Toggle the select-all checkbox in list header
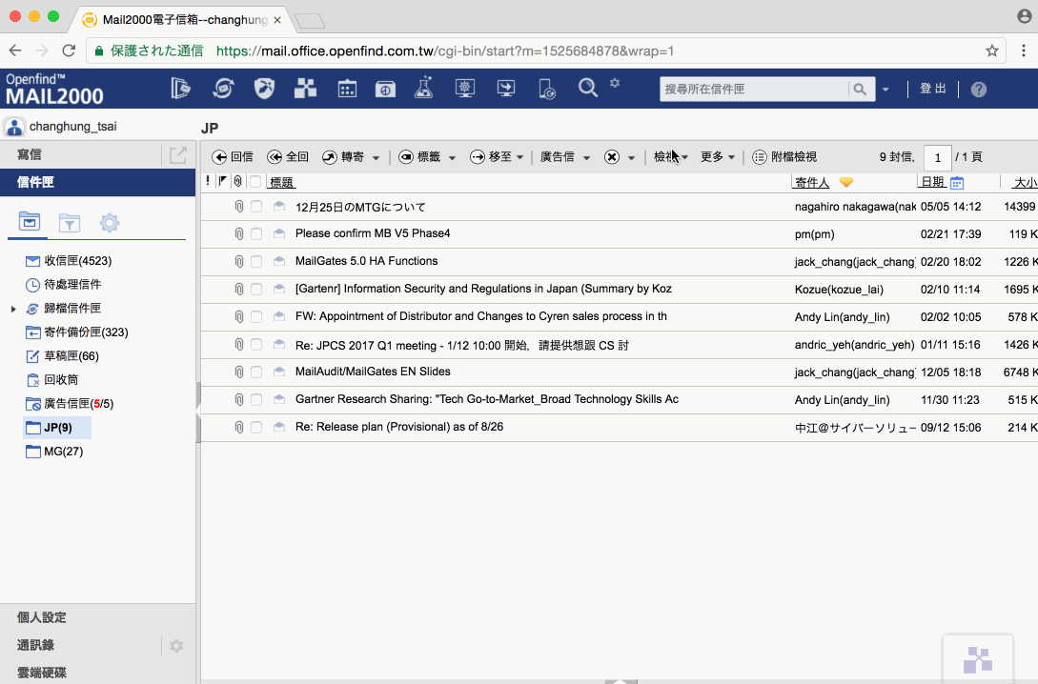The height and width of the screenshot is (684, 1038). (254, 182)
